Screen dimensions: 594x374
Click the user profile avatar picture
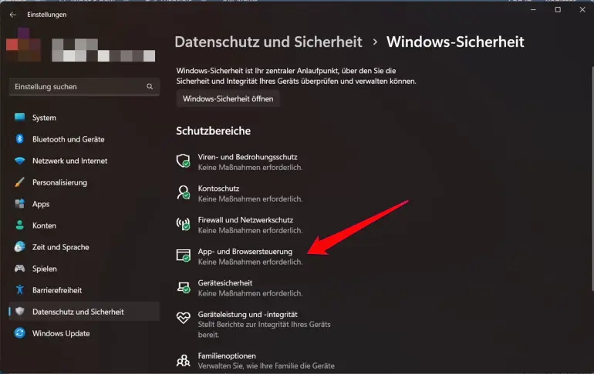23,45
